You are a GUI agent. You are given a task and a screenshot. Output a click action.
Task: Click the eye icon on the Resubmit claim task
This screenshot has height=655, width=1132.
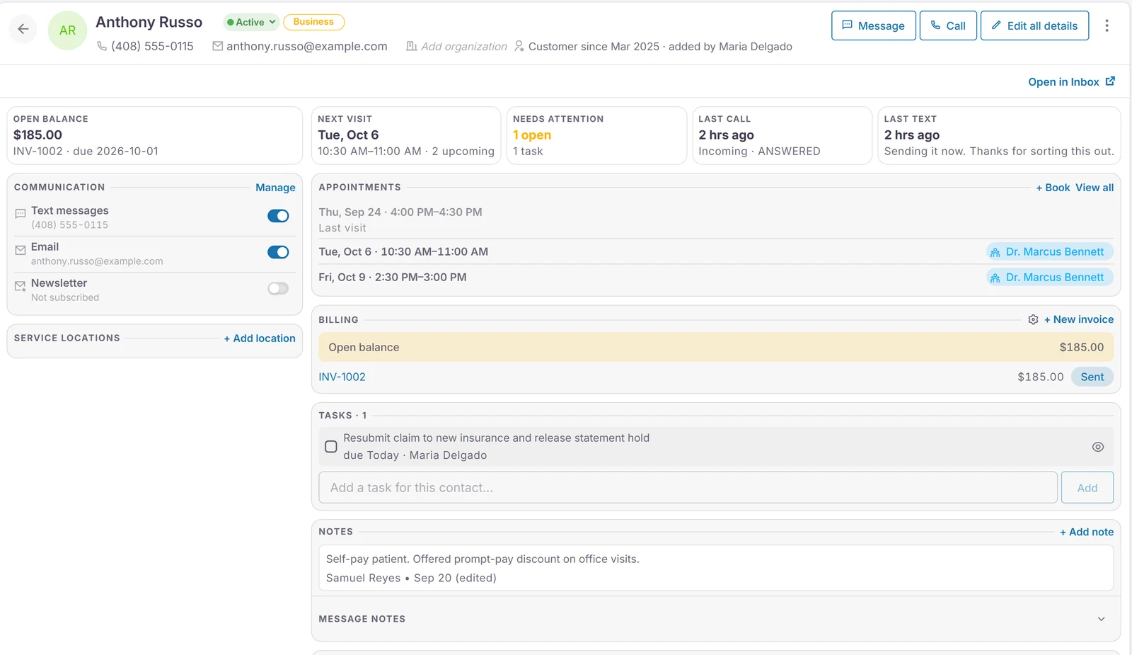(1097, 447)
